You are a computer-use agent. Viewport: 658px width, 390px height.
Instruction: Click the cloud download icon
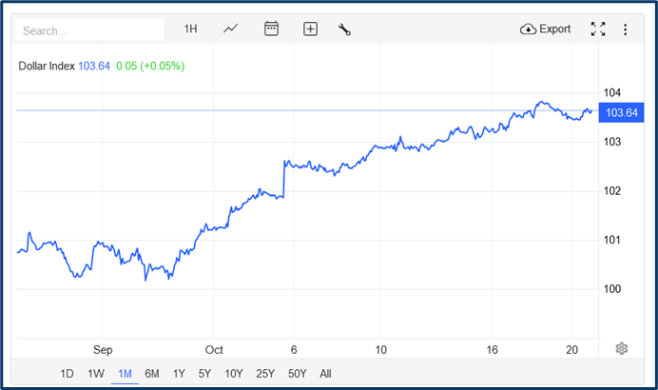pos(528,29)
